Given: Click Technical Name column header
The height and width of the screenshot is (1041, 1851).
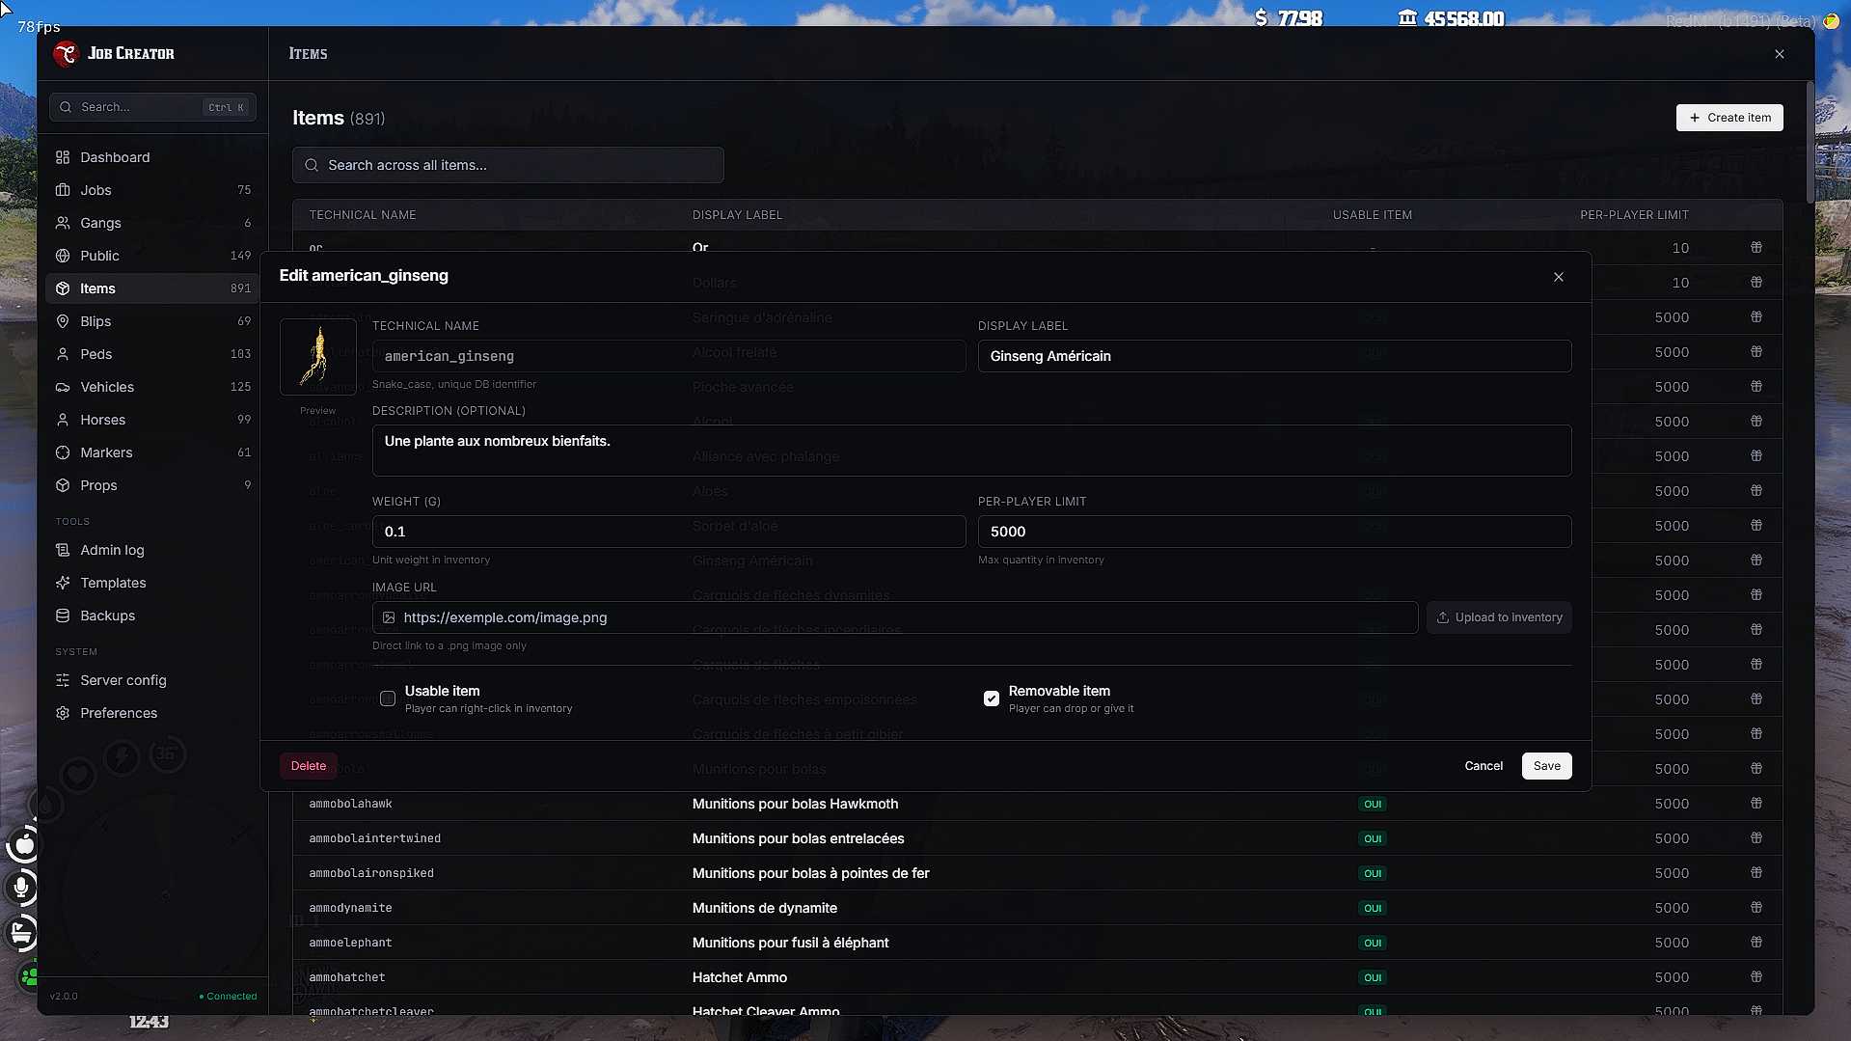Looking at the screenshot, I should [363, 215].
